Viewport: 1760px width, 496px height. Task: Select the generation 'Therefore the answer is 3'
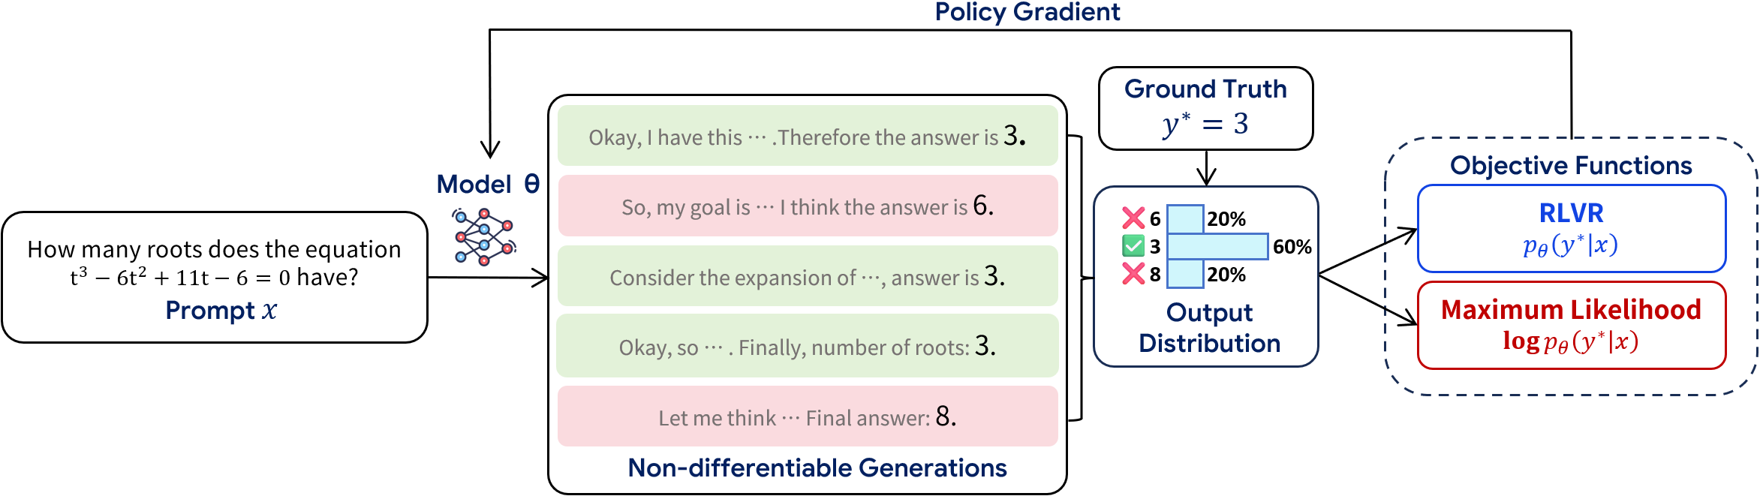(x=808, y=137)
